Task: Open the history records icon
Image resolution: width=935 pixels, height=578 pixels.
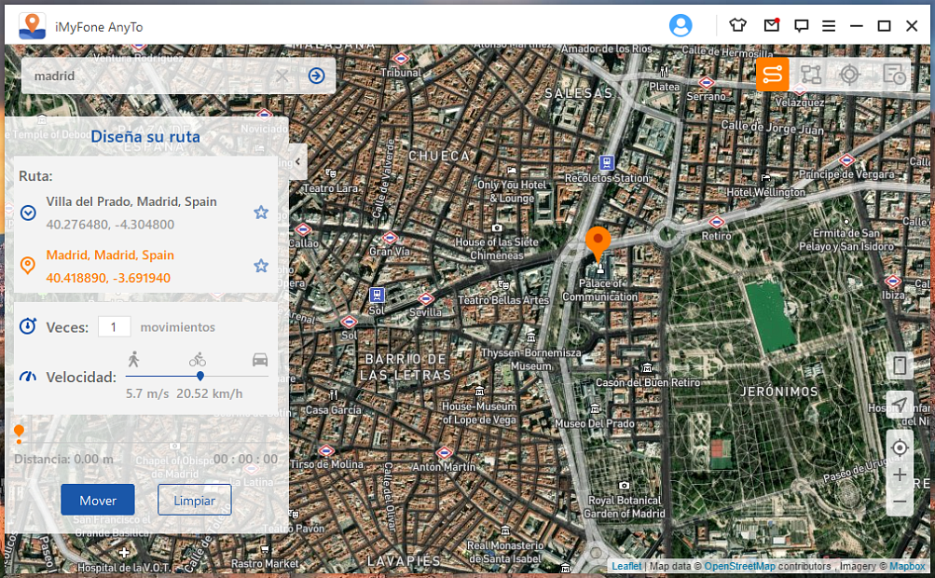Action: (x=894, y=75)
